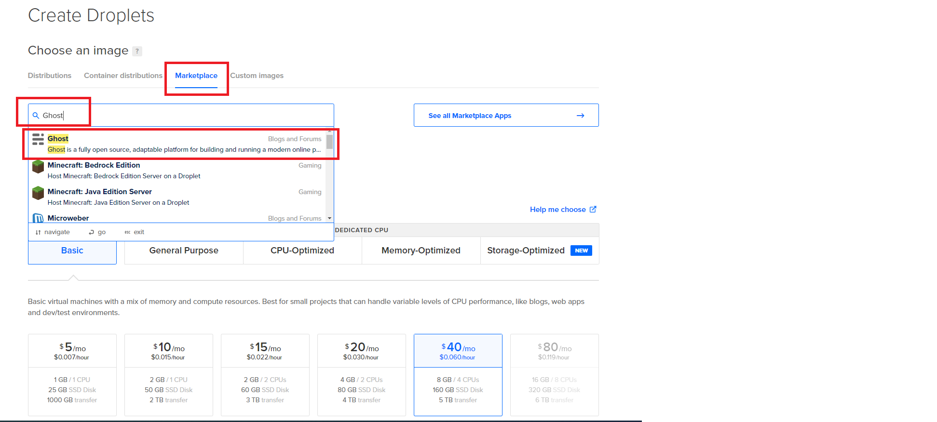Click the DEDICATED CPU heading
Image resolution: width=937 pixels, height=422 pixels.
(x=362, y=230)
